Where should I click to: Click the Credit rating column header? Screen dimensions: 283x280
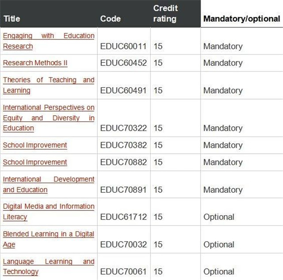pos(165,13)
